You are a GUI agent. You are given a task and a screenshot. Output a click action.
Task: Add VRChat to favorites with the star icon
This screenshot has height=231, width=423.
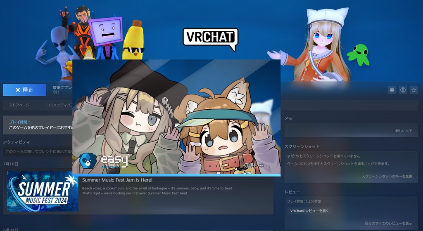coord(414,90)
